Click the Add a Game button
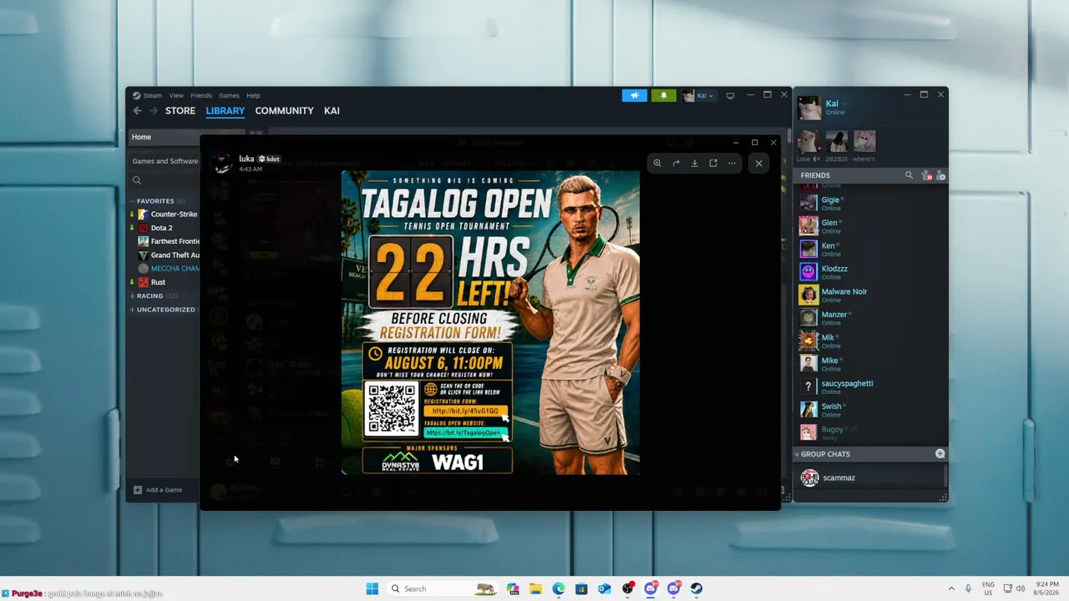Viewport: 1069px width, 601px height. click(x=158, y=490)
